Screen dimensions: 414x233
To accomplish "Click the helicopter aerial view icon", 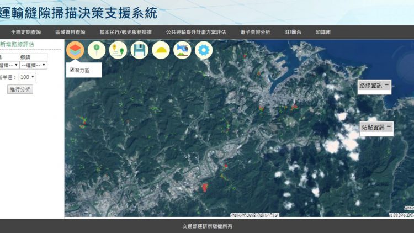I will pyautogui.click(x=182, y=50).
